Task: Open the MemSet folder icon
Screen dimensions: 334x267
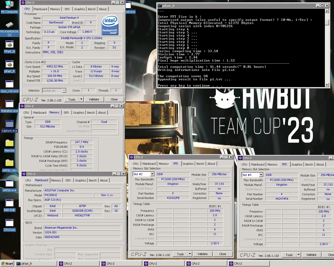Action: point(9,146)
